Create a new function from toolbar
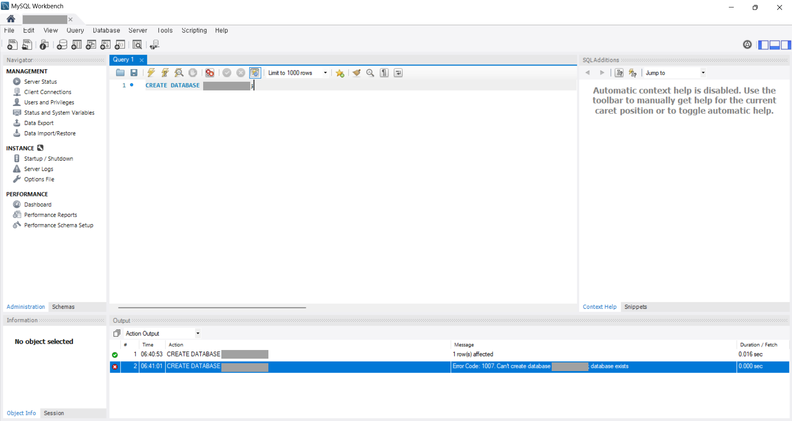 pos(120,45)
